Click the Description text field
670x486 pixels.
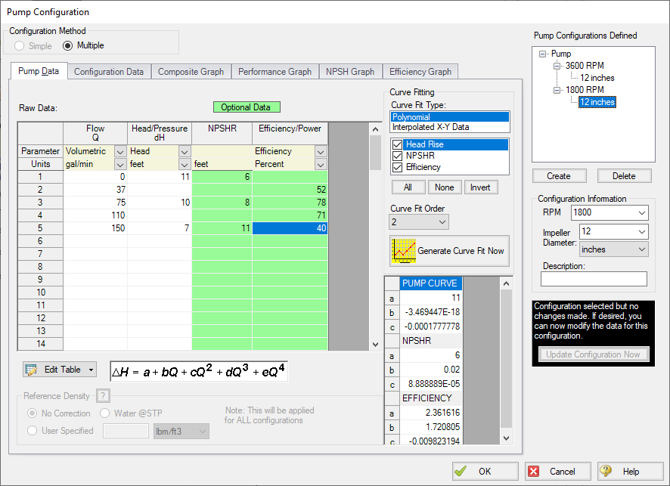click(x=594, y=279)
